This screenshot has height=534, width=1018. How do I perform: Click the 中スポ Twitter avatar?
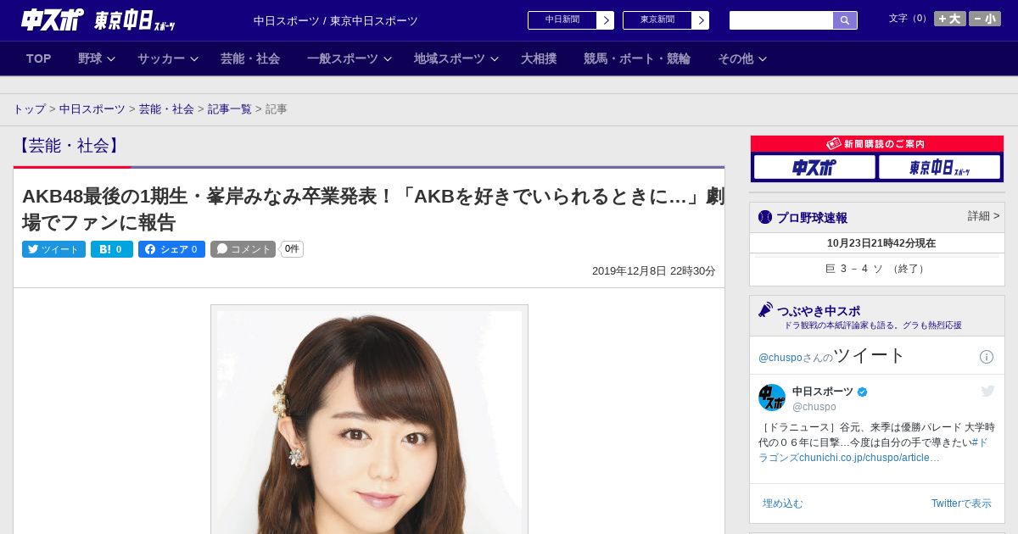tap(772, 398)
